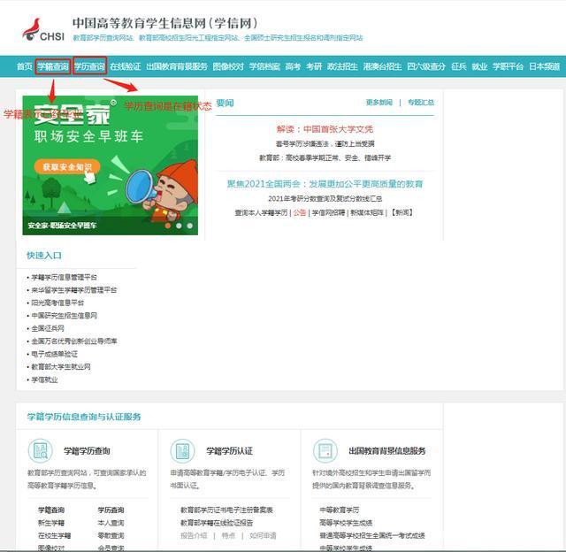566x552 pixels.
Task: Go to 首页 in the navigation bar
Action: click(24, 66)
